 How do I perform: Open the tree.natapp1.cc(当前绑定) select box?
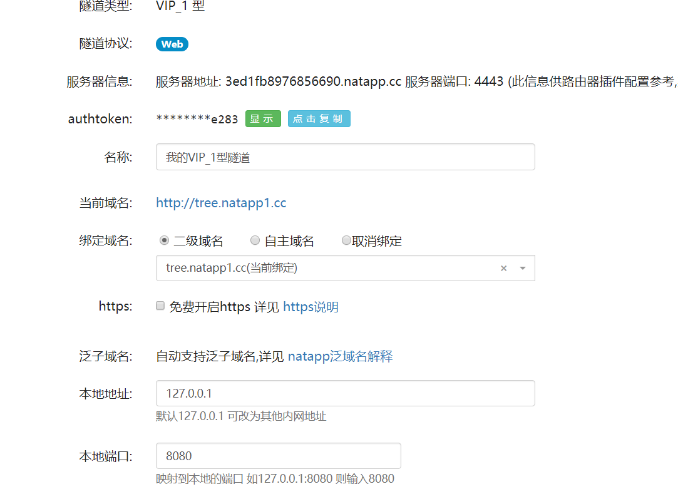point(346,268)
